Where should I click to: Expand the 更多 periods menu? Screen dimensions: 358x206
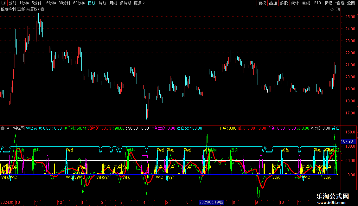click(x=139, y=3)
